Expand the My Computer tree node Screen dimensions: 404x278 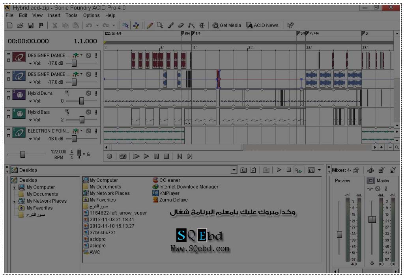pyautogui.click(x=15, y=187)
